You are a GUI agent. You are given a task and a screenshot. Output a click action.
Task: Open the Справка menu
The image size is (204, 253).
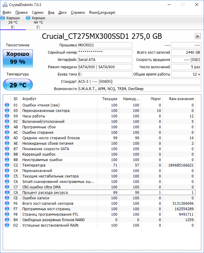(x=77, y=12)
